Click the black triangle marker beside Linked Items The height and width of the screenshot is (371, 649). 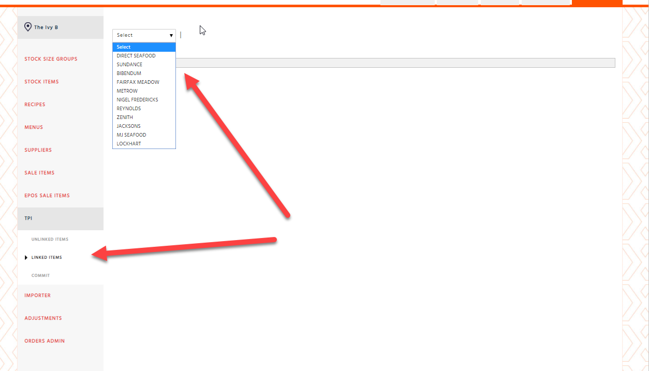[26, 258]
